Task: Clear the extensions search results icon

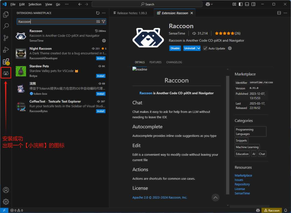Action: [x=98, y=21]
